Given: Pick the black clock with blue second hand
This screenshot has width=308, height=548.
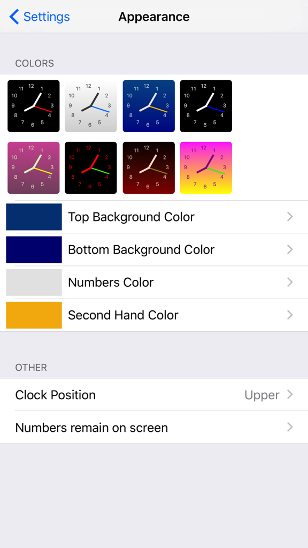Looking at the screenshot, I should coord(206,105).
